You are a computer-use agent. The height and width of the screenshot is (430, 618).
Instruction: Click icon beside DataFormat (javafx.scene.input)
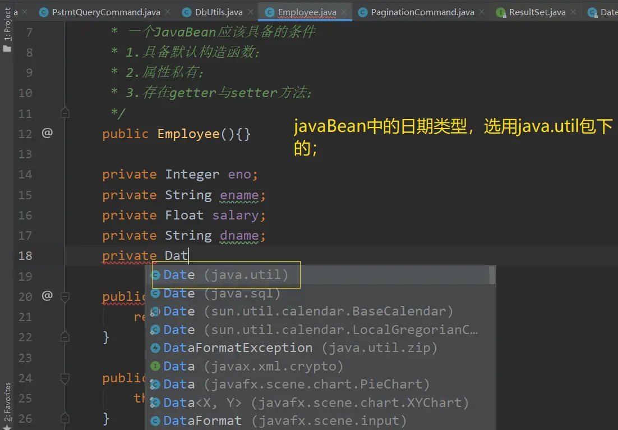tap(155, 421)
